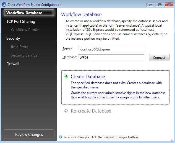Click the Server: label
This screenshot has height=143, width=175.
pos(67,49)
